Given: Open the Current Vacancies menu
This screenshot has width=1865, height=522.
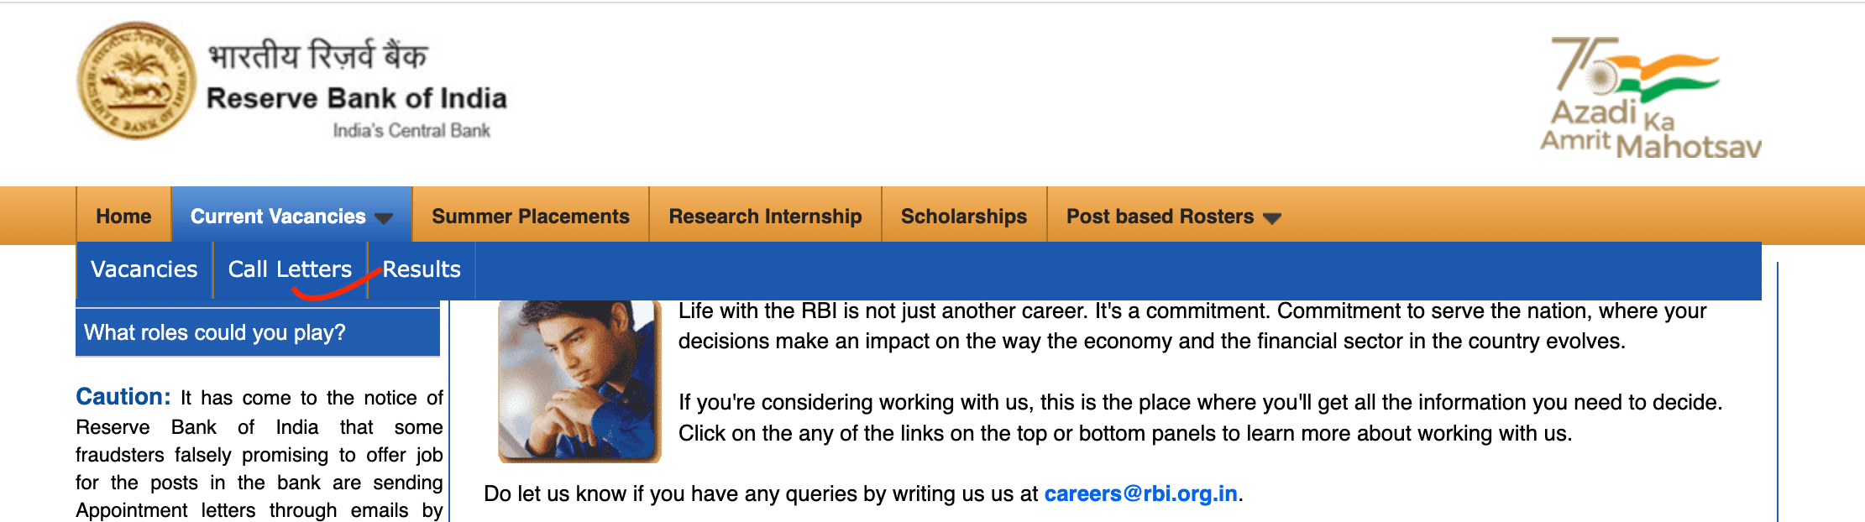Looking at the screenshot, I should tap(291, 216).
